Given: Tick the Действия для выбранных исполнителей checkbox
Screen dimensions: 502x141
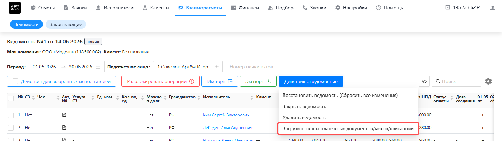Looking at the screenshot, I should click(15, 81).
